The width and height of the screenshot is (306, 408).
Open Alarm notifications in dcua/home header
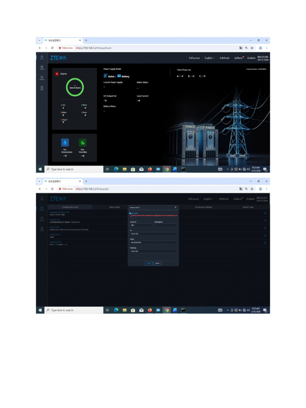click(239, 58)
